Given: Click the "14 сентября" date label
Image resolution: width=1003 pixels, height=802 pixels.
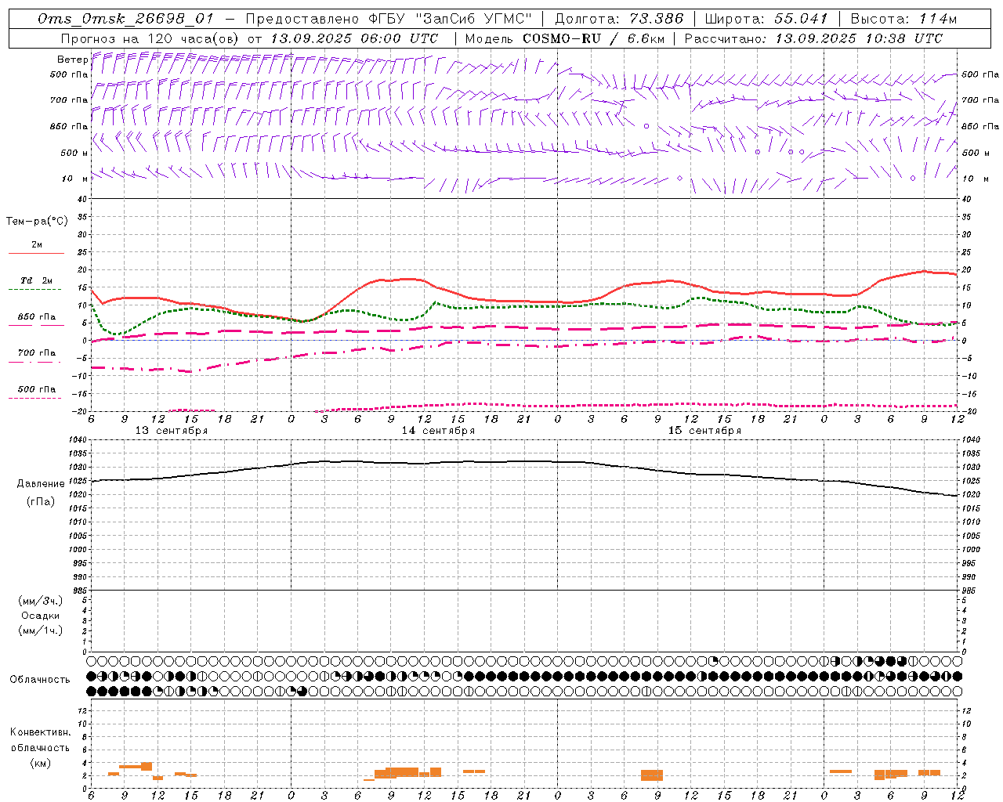Looking at the screenshot, I should 438,431.
